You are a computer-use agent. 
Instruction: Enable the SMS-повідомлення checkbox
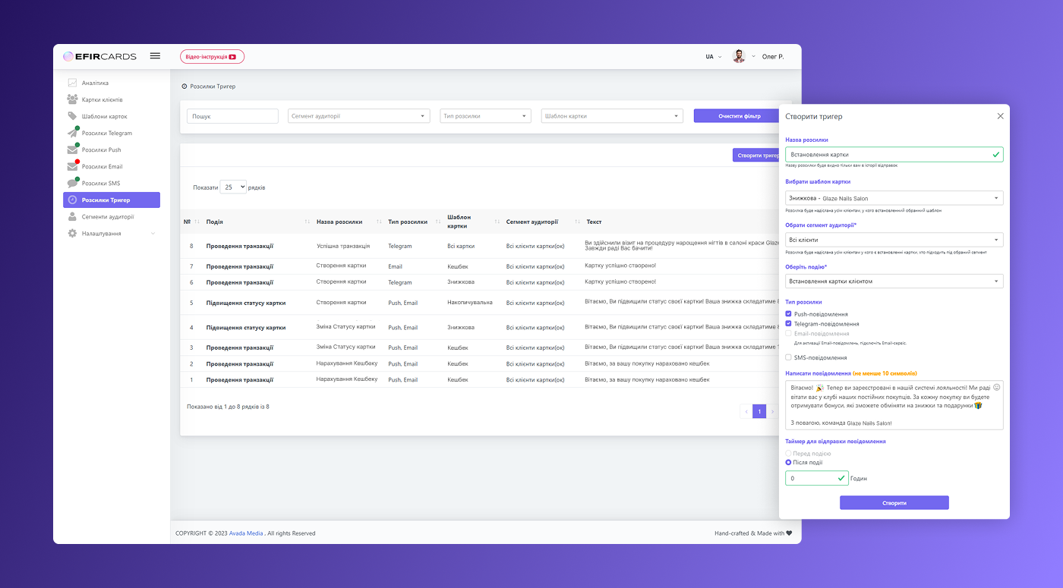pos(788,357)
